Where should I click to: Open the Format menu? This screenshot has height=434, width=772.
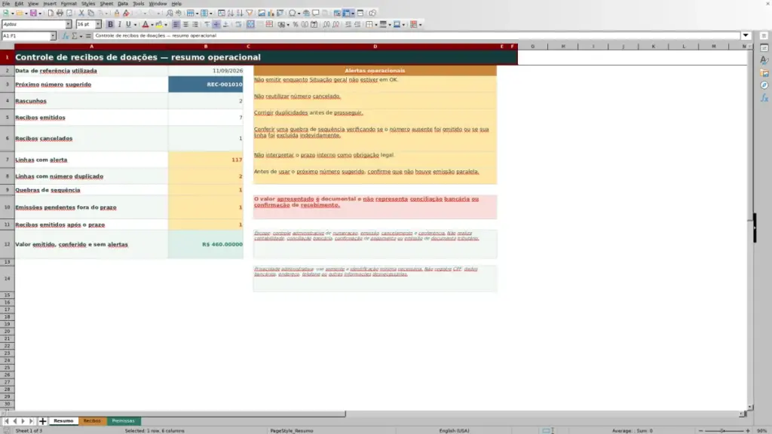[x=69, y=4]
